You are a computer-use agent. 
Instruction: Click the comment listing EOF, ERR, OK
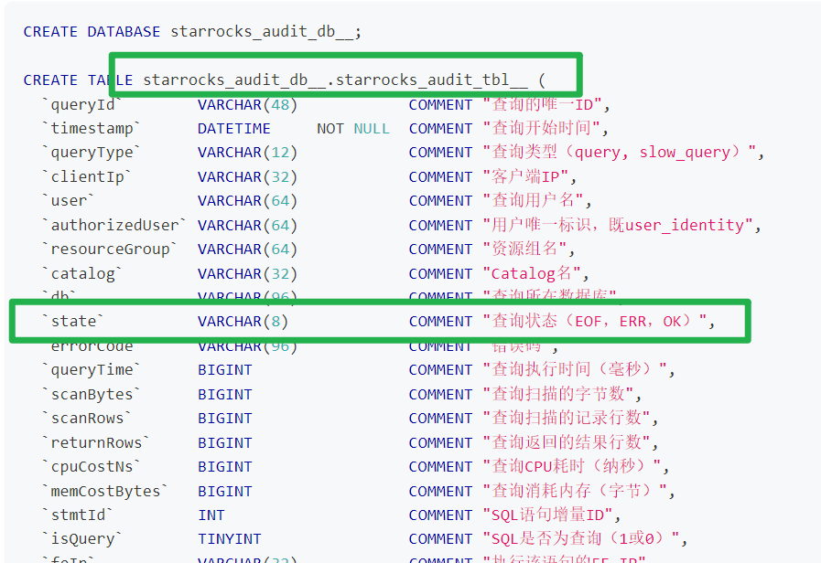597,321
